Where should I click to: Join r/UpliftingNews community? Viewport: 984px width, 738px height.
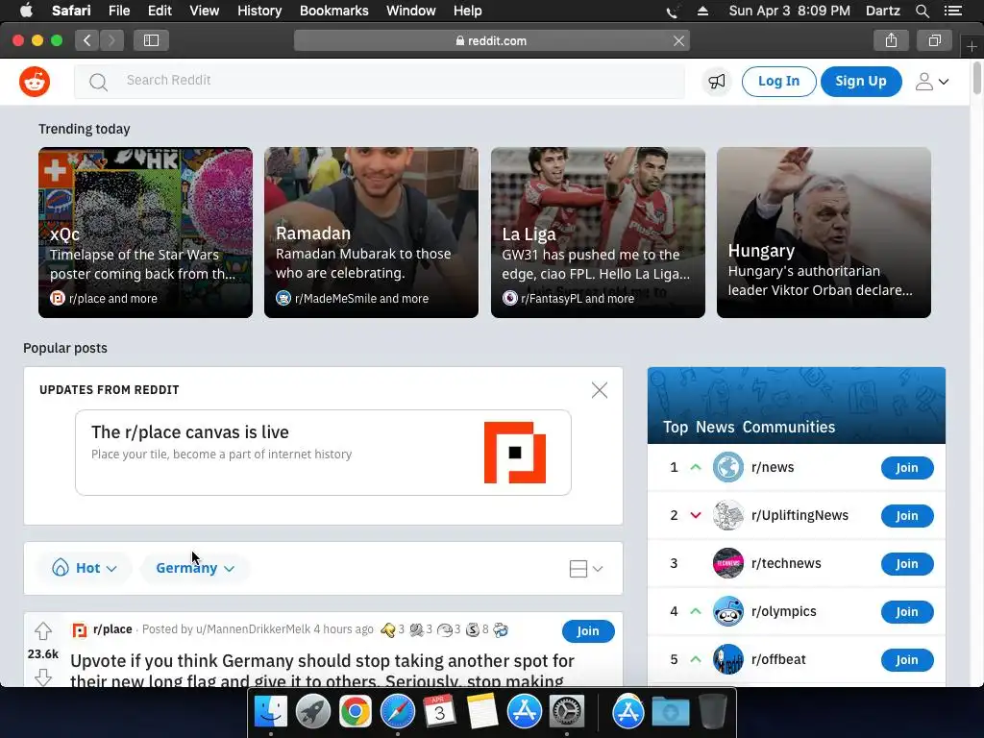coord(907,516)
